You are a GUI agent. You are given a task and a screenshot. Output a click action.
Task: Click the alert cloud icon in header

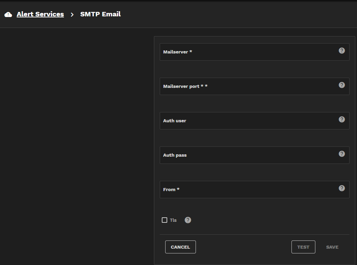click(x=8, y=15)
